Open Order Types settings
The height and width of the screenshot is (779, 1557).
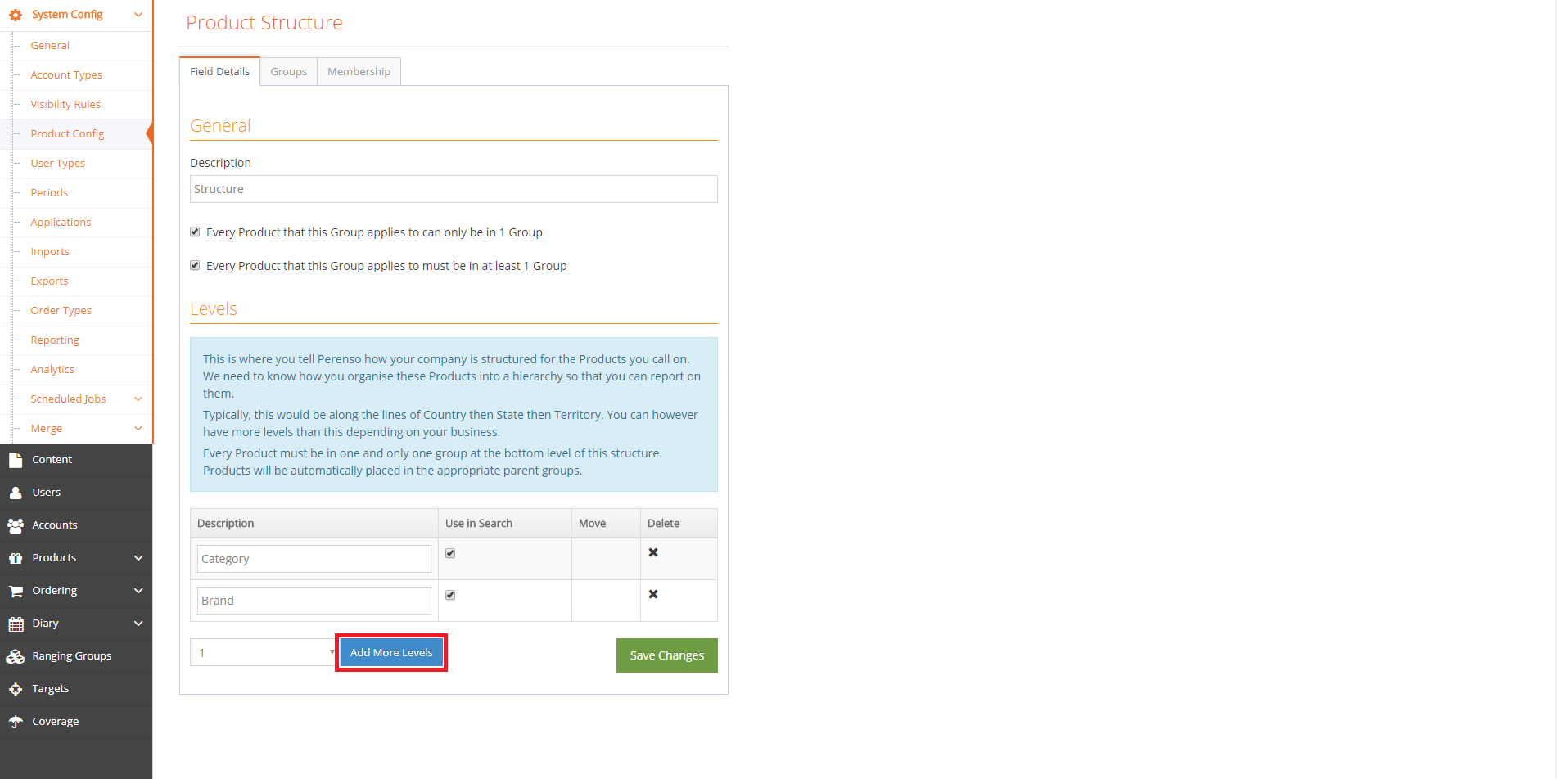coord(61,310)
